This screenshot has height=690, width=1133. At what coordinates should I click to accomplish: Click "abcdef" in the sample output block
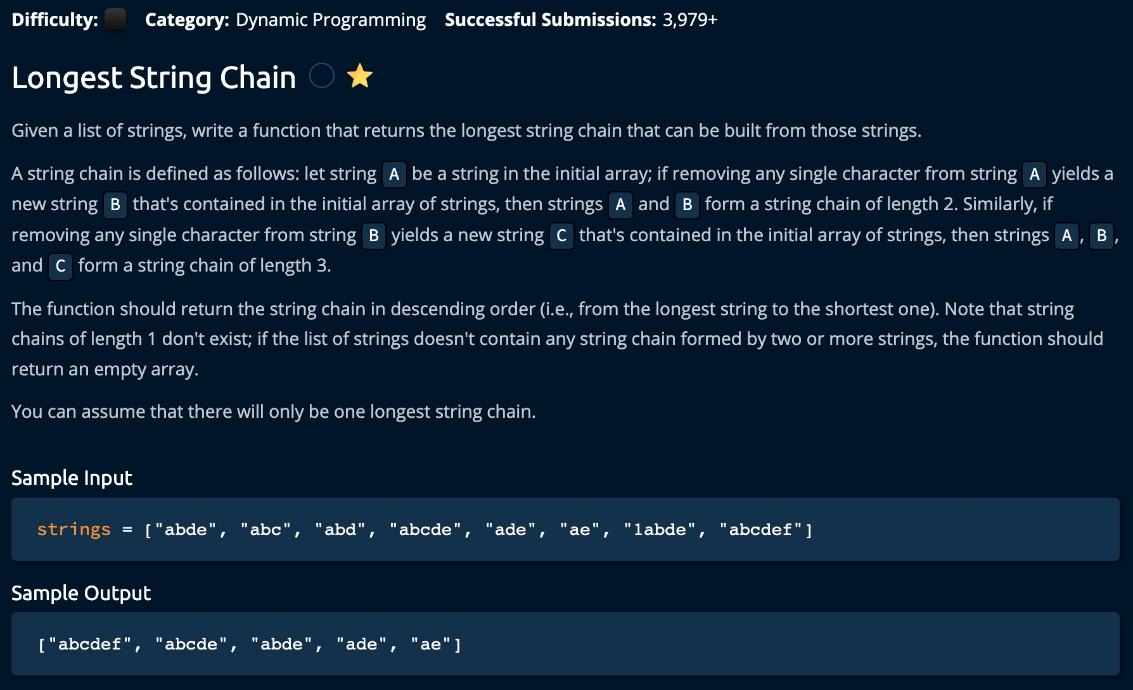(x=89, y=644)
